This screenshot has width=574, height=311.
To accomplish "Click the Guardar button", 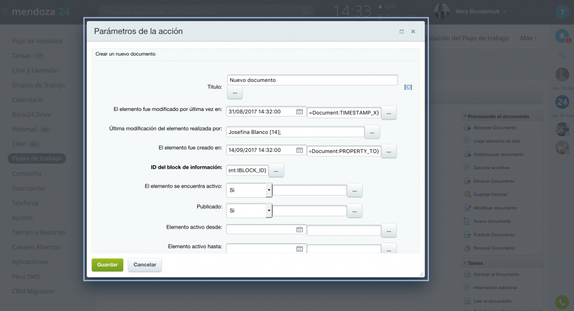I will click(x=107, y=264).
